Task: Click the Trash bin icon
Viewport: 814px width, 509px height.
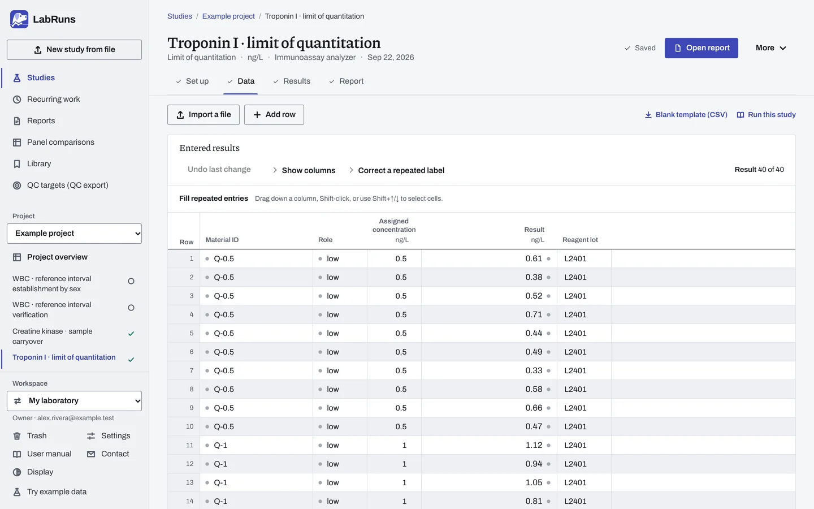Action: click(x=17, y=436)
